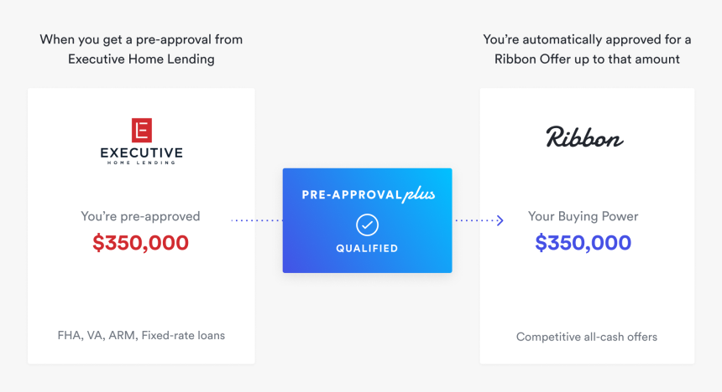722x392 pixels.
Task: Click the dotted line left of the badge
Action: [x=257, y=221]
